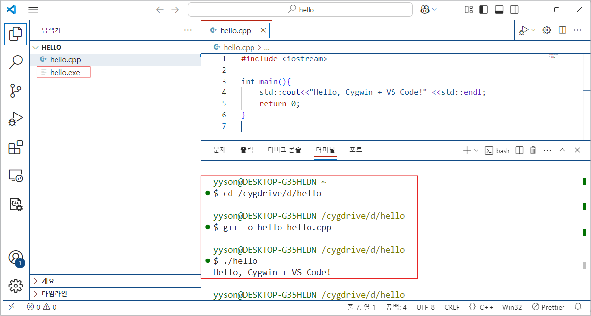Image resolution: width=591 pixels, height=316 pixels.
Task: Maximize the panel with the up chevron
Action: coord(563,150)
